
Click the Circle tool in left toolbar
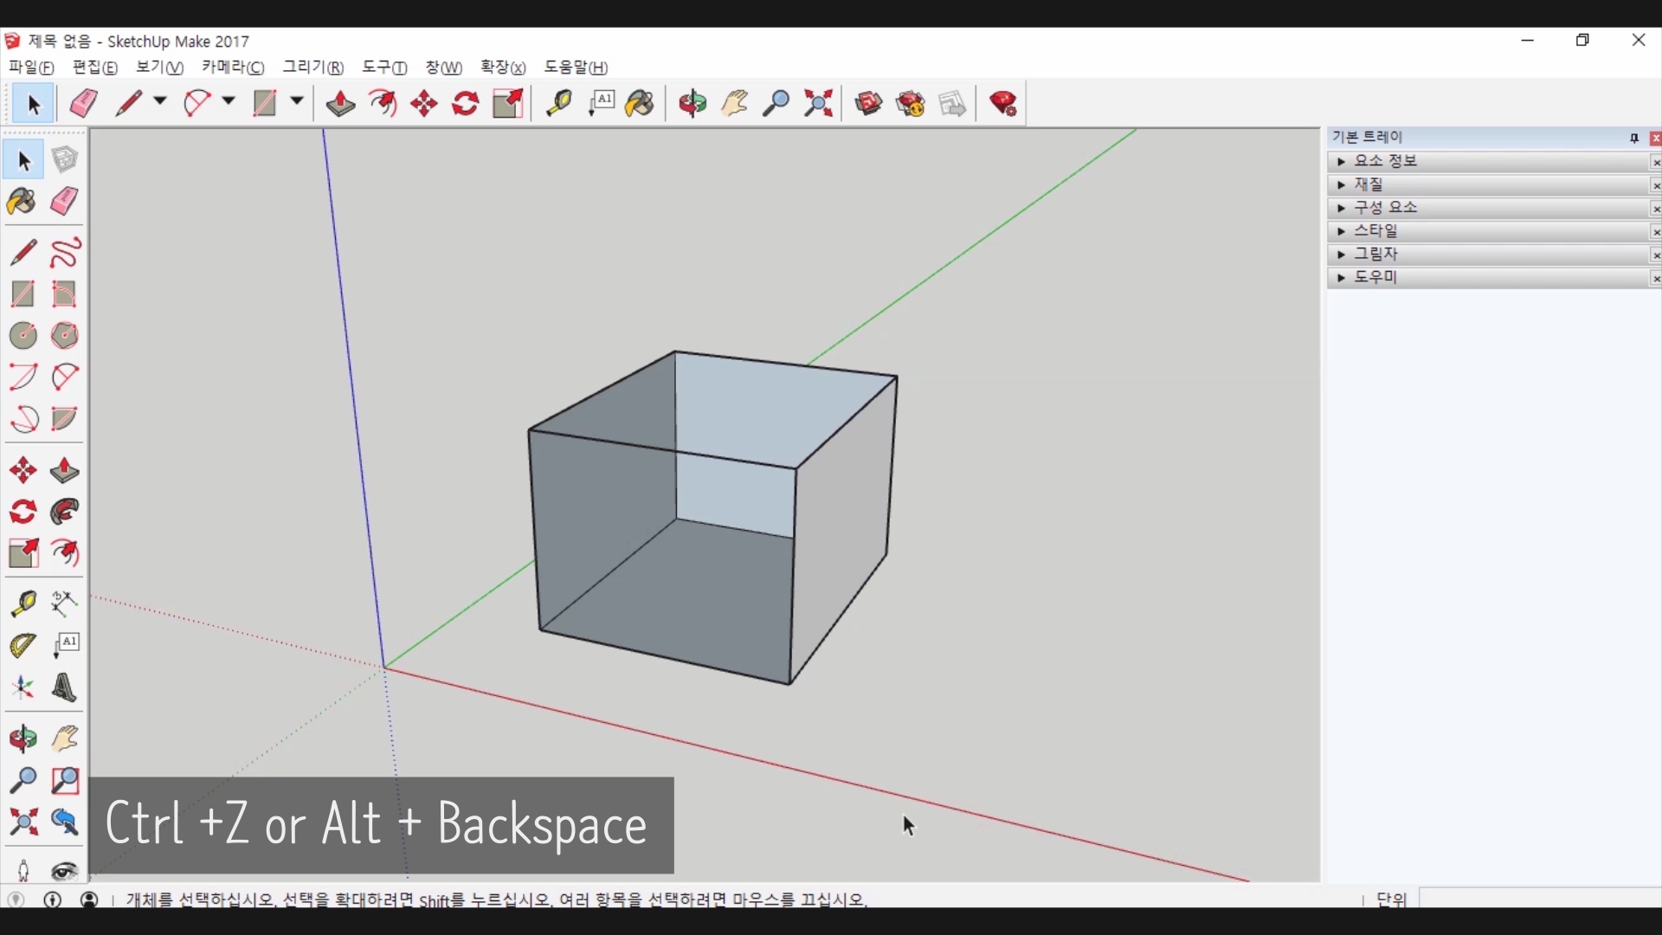tap(23, 336)
